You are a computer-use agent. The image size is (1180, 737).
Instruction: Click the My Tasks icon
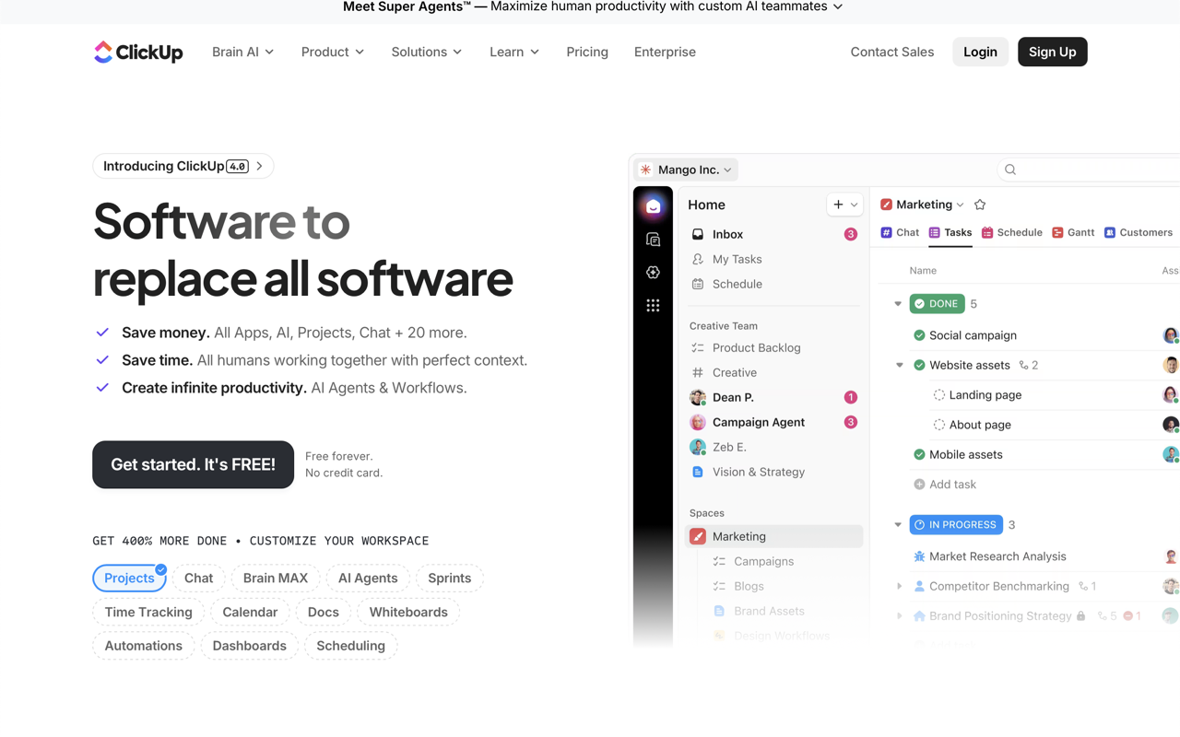point(698,259)
